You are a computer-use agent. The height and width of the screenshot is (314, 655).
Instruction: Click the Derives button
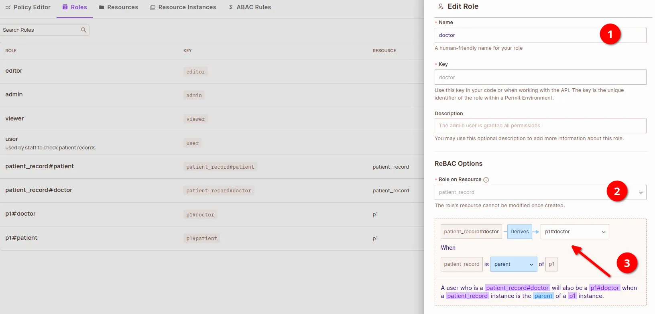click(519, 232)
